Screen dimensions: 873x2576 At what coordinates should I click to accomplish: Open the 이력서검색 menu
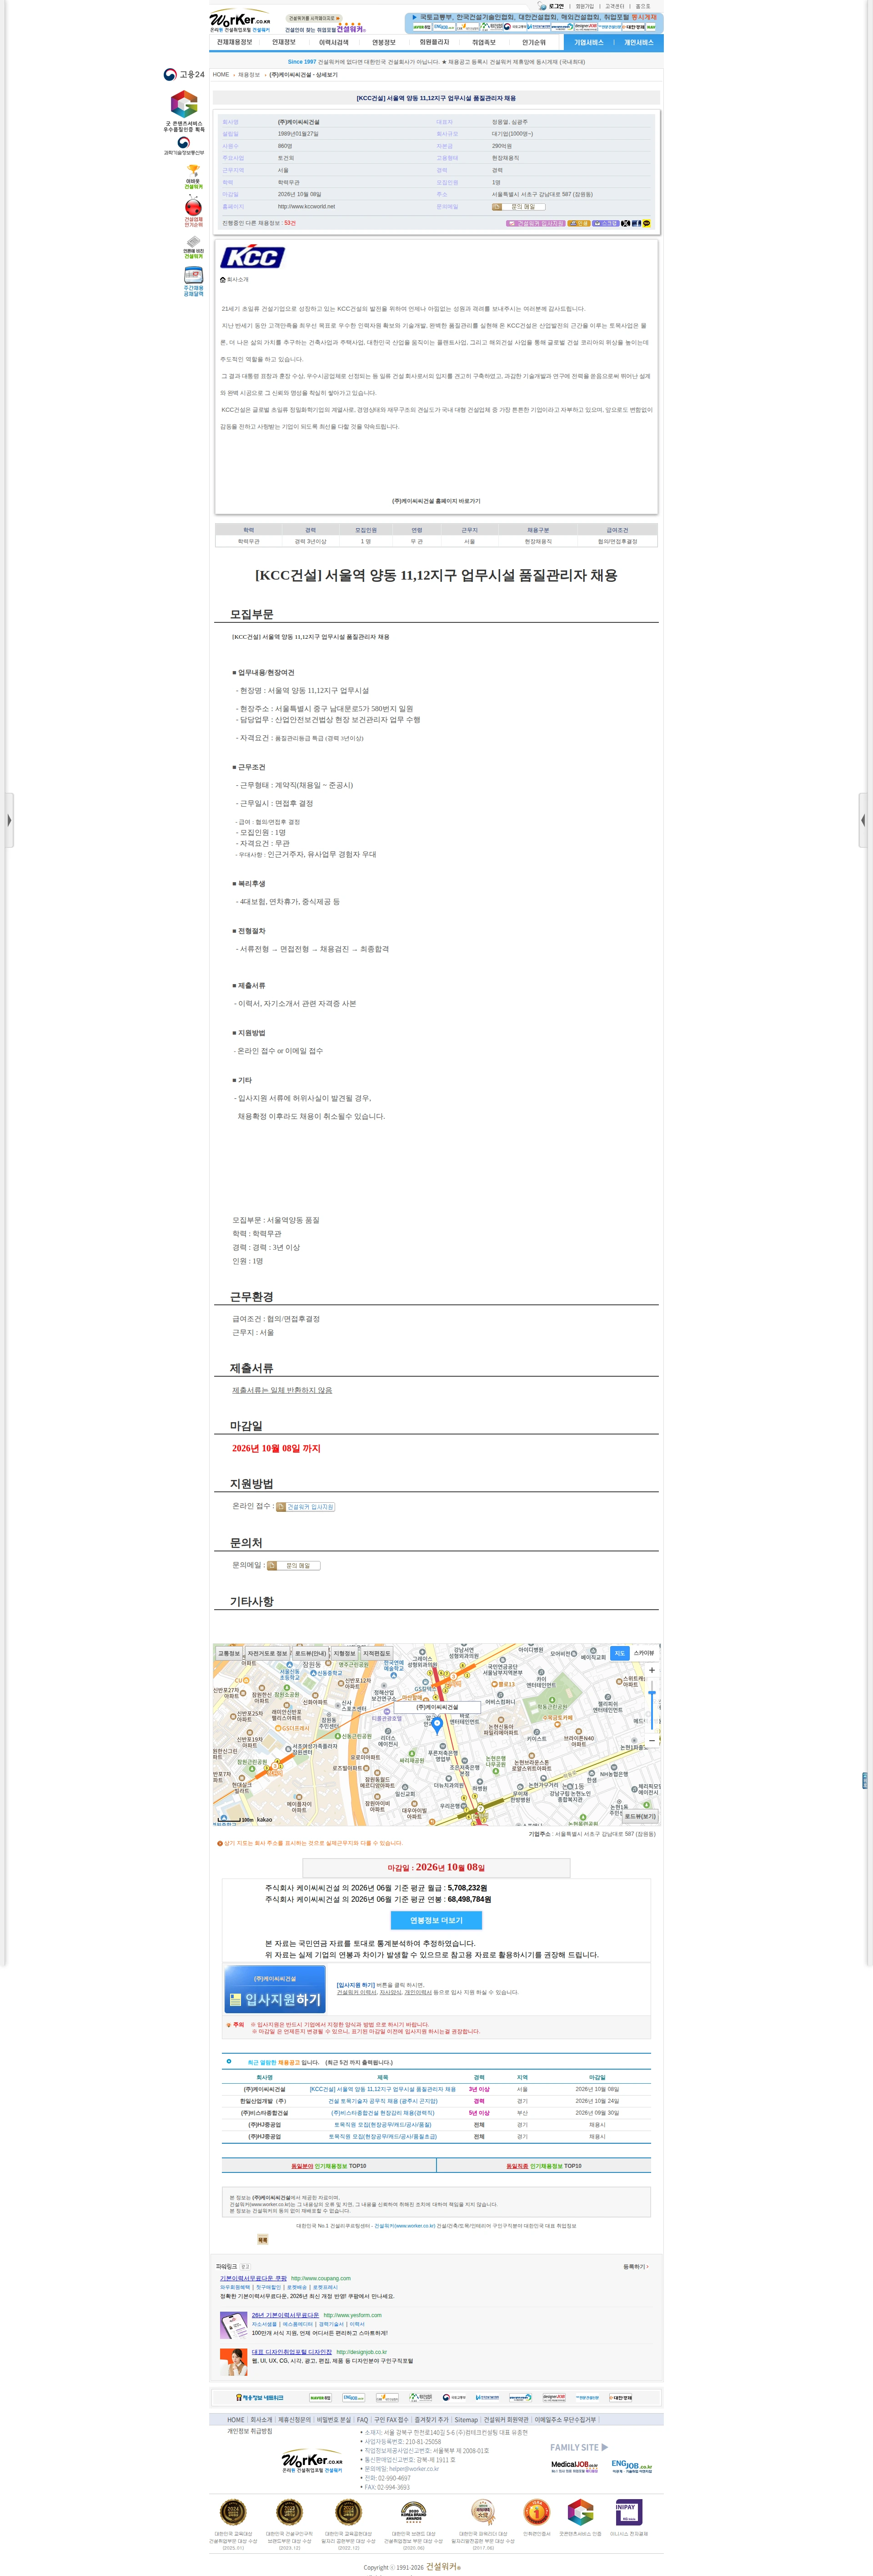(x=334, y=43)
